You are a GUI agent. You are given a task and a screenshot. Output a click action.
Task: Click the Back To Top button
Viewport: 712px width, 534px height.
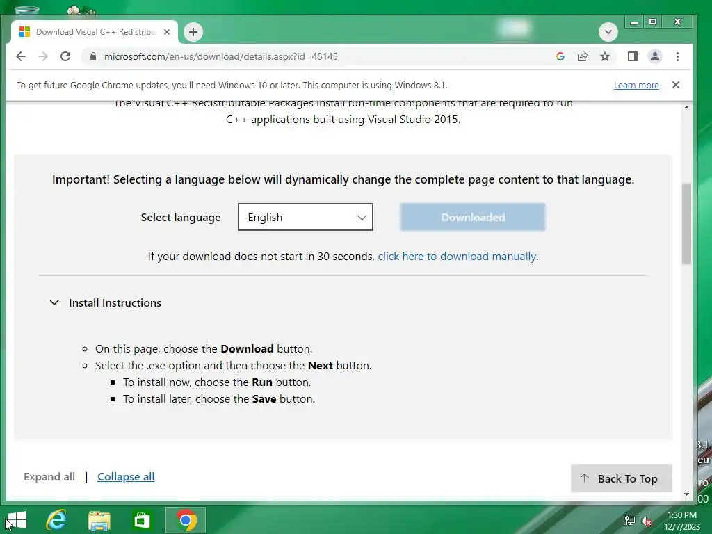(621, 478)
